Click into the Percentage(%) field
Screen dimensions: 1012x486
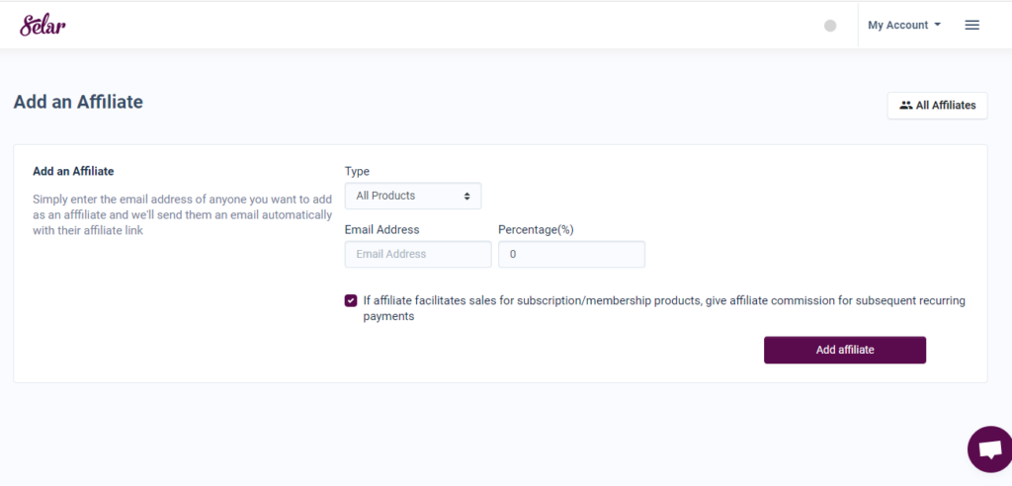coord(572,254)
